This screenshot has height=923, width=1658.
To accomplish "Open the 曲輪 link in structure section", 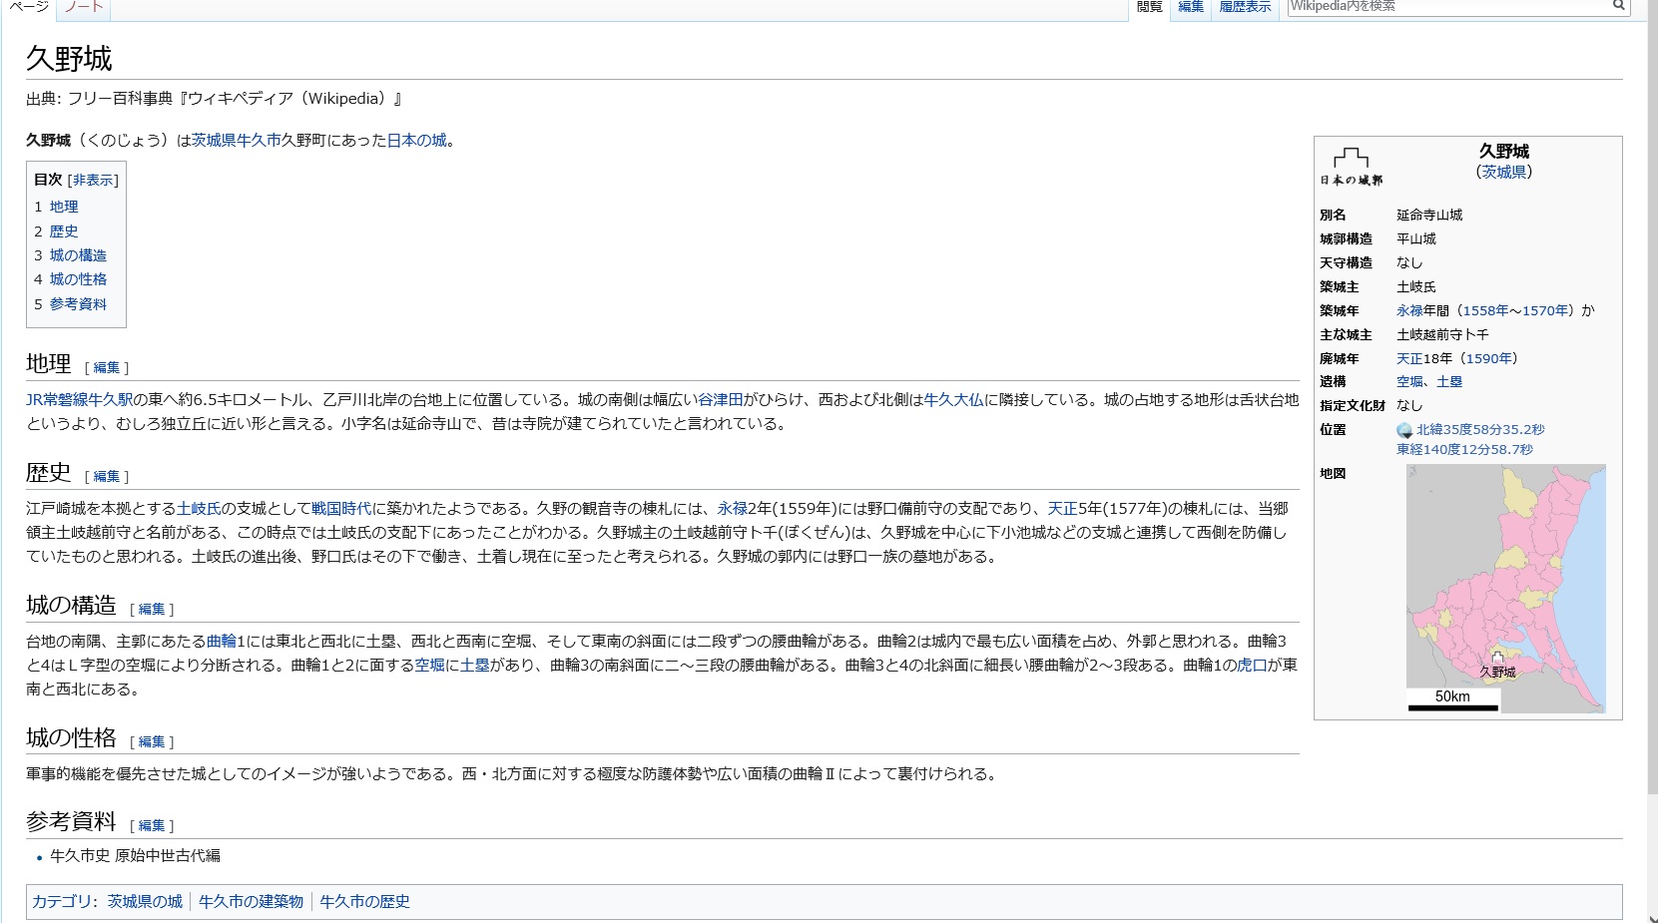I will 222,642.
